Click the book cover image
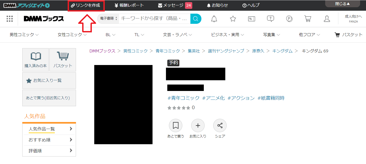This screenshot has height=164, width=366. coord(123,105)
